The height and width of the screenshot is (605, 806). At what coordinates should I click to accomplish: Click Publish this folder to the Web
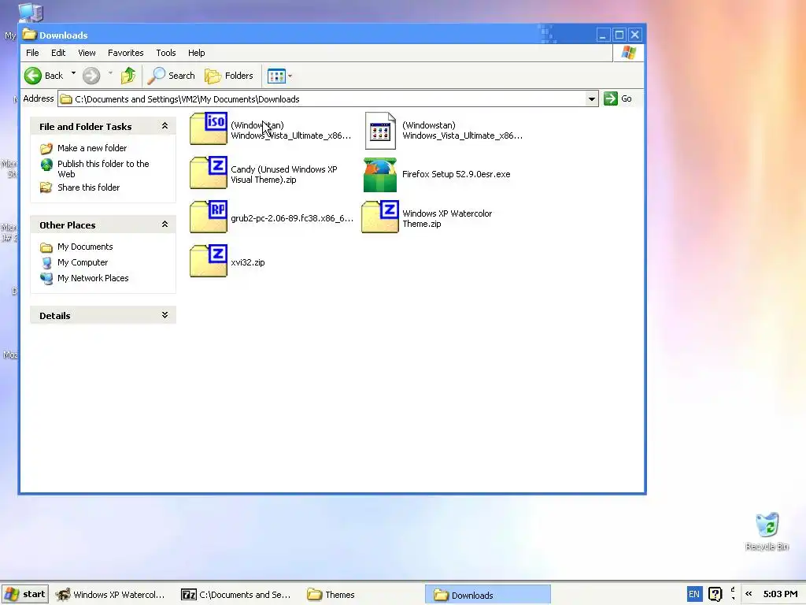pyautogui.click(x=103, y=169)
